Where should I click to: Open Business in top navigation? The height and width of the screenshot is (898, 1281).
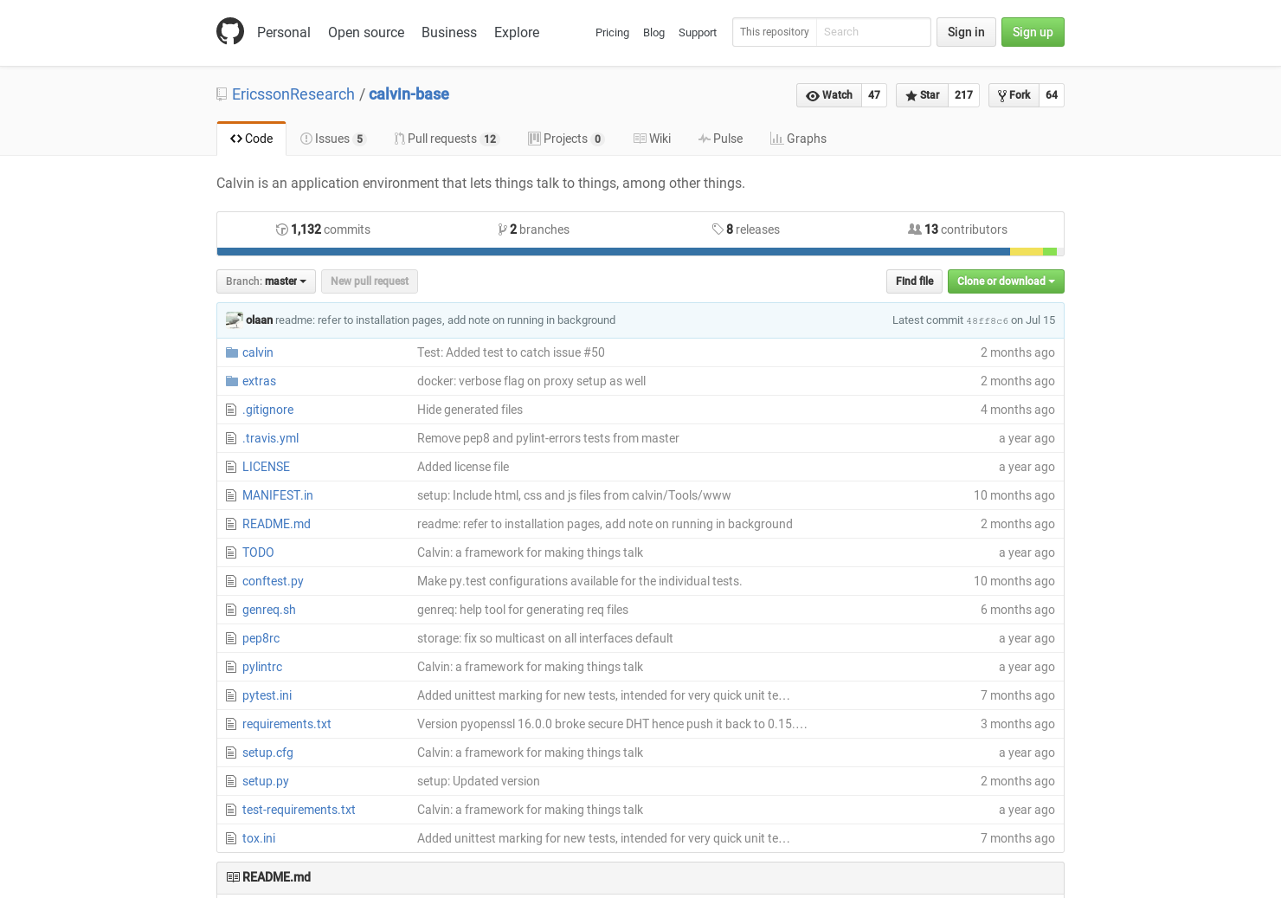[449, 32]
